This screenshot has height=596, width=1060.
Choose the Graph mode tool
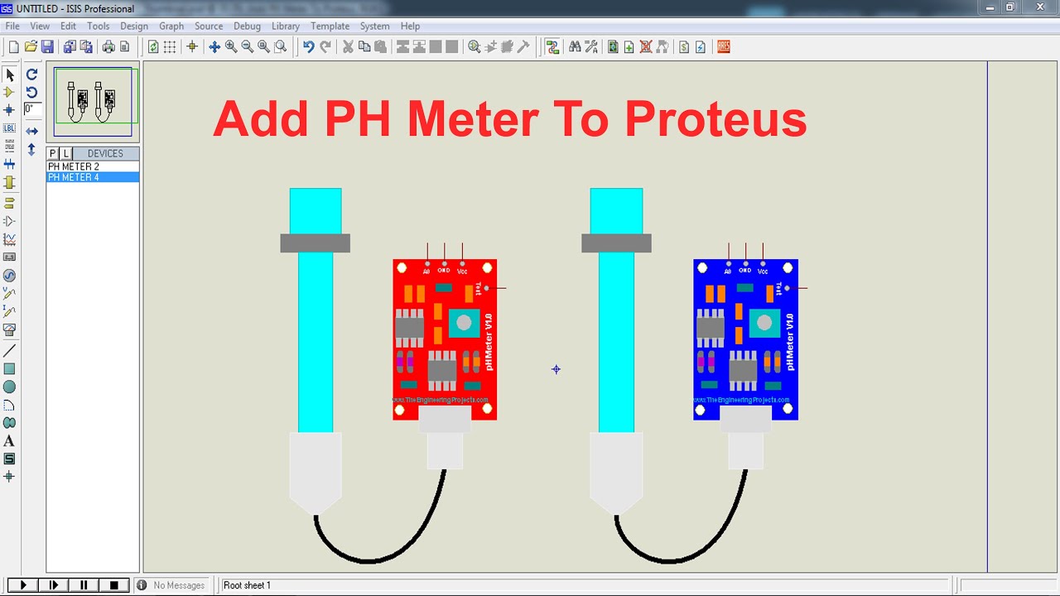(10, 239)
